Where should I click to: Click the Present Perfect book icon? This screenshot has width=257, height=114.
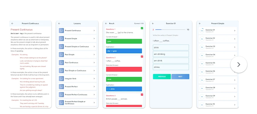point(61,86)
